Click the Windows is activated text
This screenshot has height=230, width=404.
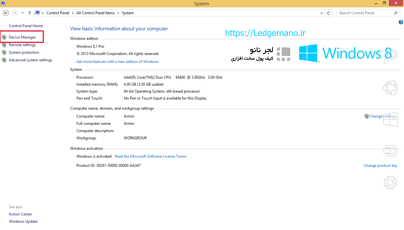coord(94,156)
